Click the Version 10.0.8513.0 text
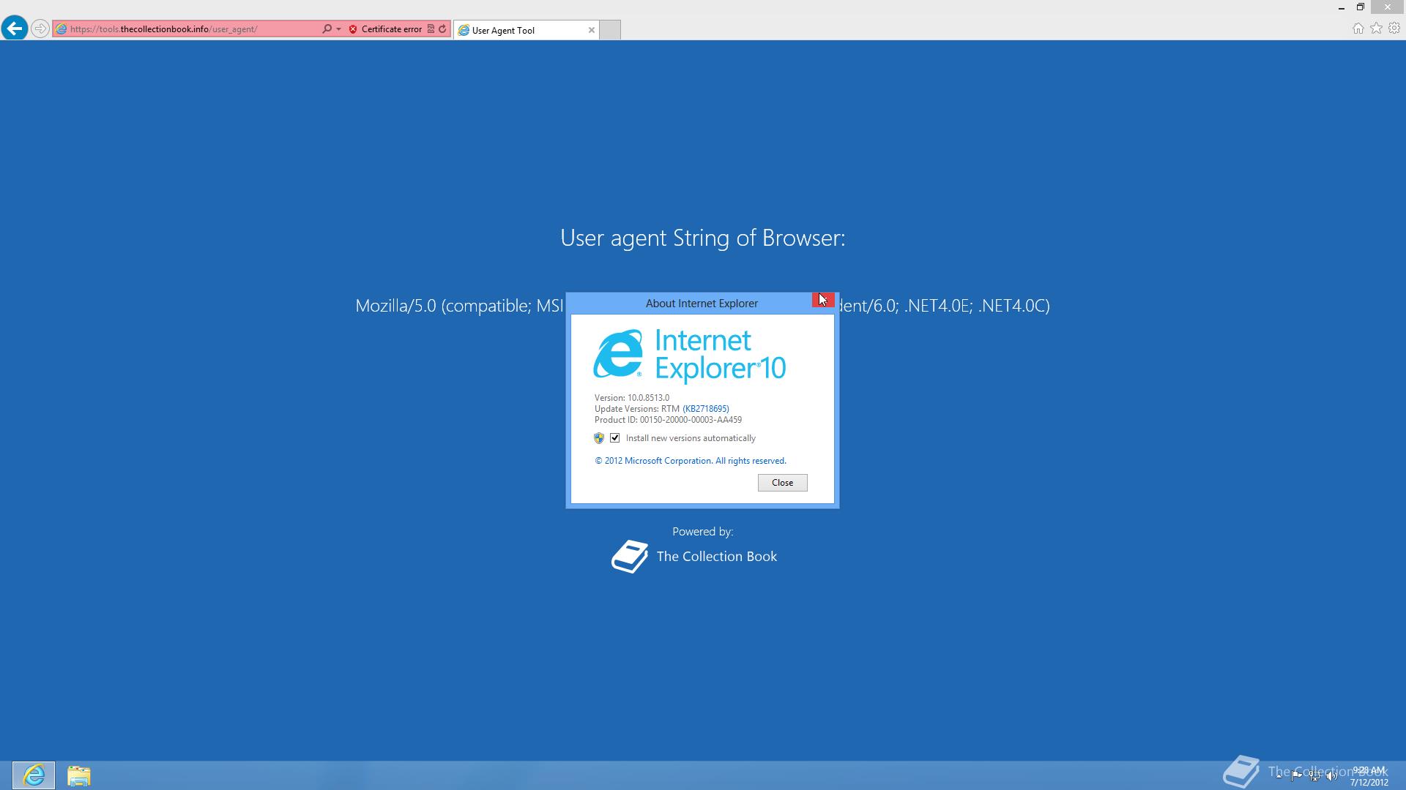This screenshot has height=790, width=1406. coord(632,398)
